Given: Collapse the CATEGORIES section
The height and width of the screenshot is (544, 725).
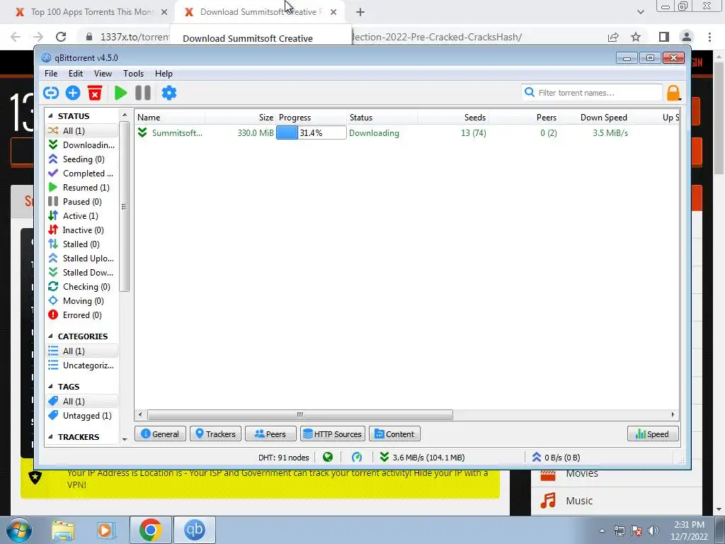Looking at the screenshot, I should pyautogui.click(x=50, y=336).
